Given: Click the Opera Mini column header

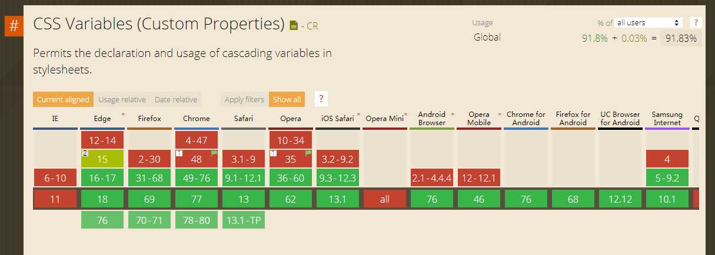Looking at the screenshot, I should tap(385, 118).
